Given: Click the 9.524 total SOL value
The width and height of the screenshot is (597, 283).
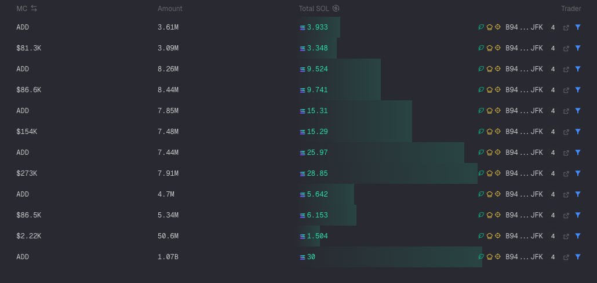Looking at the screenshot, I should [317, 69].
